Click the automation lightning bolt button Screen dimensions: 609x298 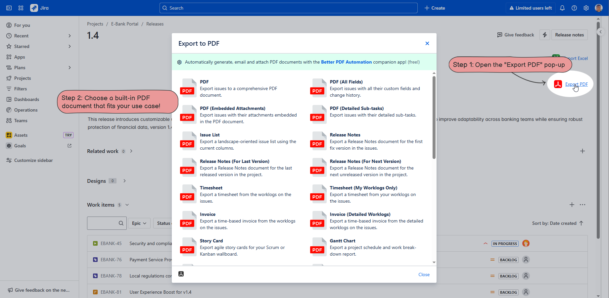[x=545, y=35]
